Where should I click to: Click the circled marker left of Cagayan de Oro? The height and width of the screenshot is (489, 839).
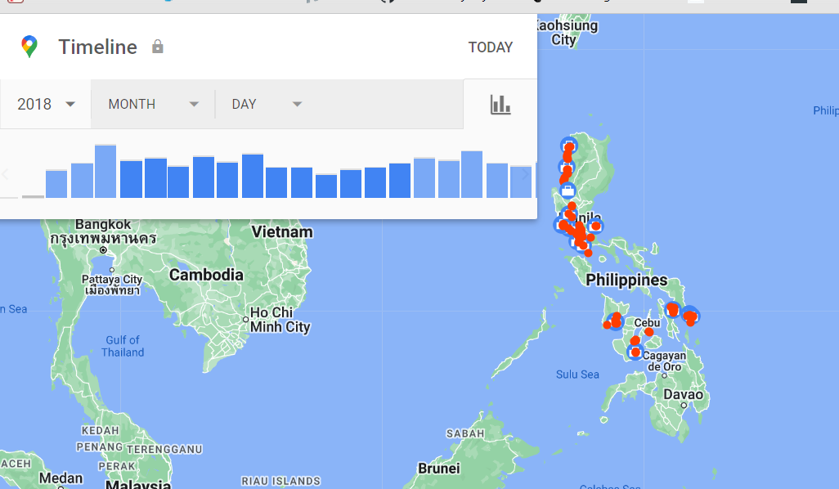635,352
